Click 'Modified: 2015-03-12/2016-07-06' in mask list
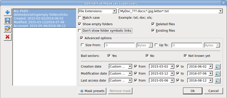This screenshot has width=227, height=98. coord(39,22)
